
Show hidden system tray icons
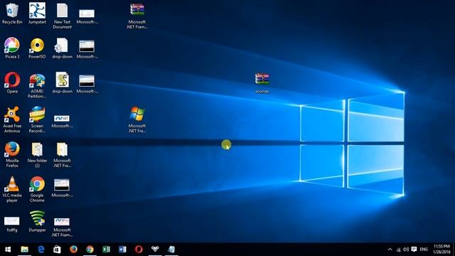(390, 250)
